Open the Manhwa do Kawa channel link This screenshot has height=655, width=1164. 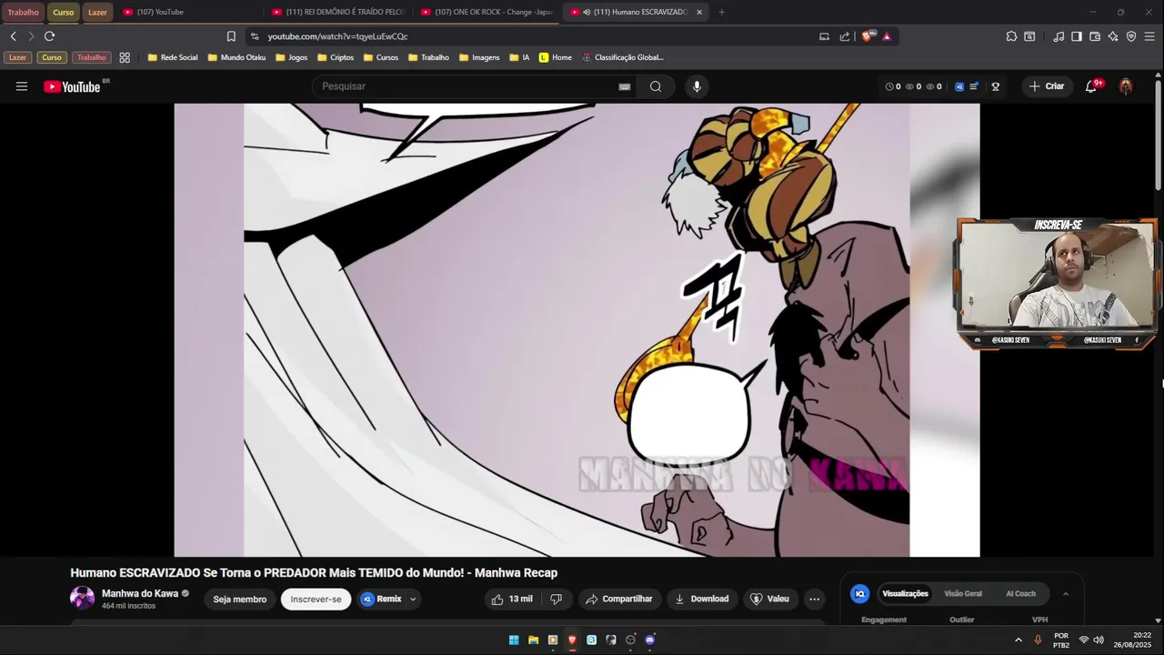pos(140,593)
